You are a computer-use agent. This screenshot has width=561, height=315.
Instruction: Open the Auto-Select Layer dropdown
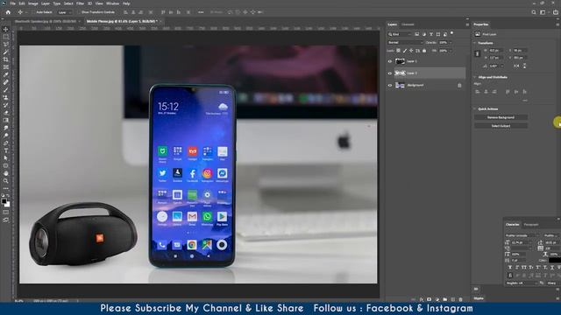click(65, 12)
